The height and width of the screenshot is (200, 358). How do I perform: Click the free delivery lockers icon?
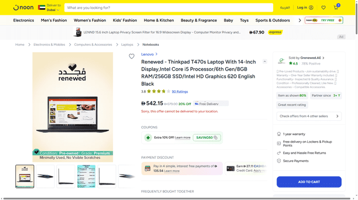point(279,143)
